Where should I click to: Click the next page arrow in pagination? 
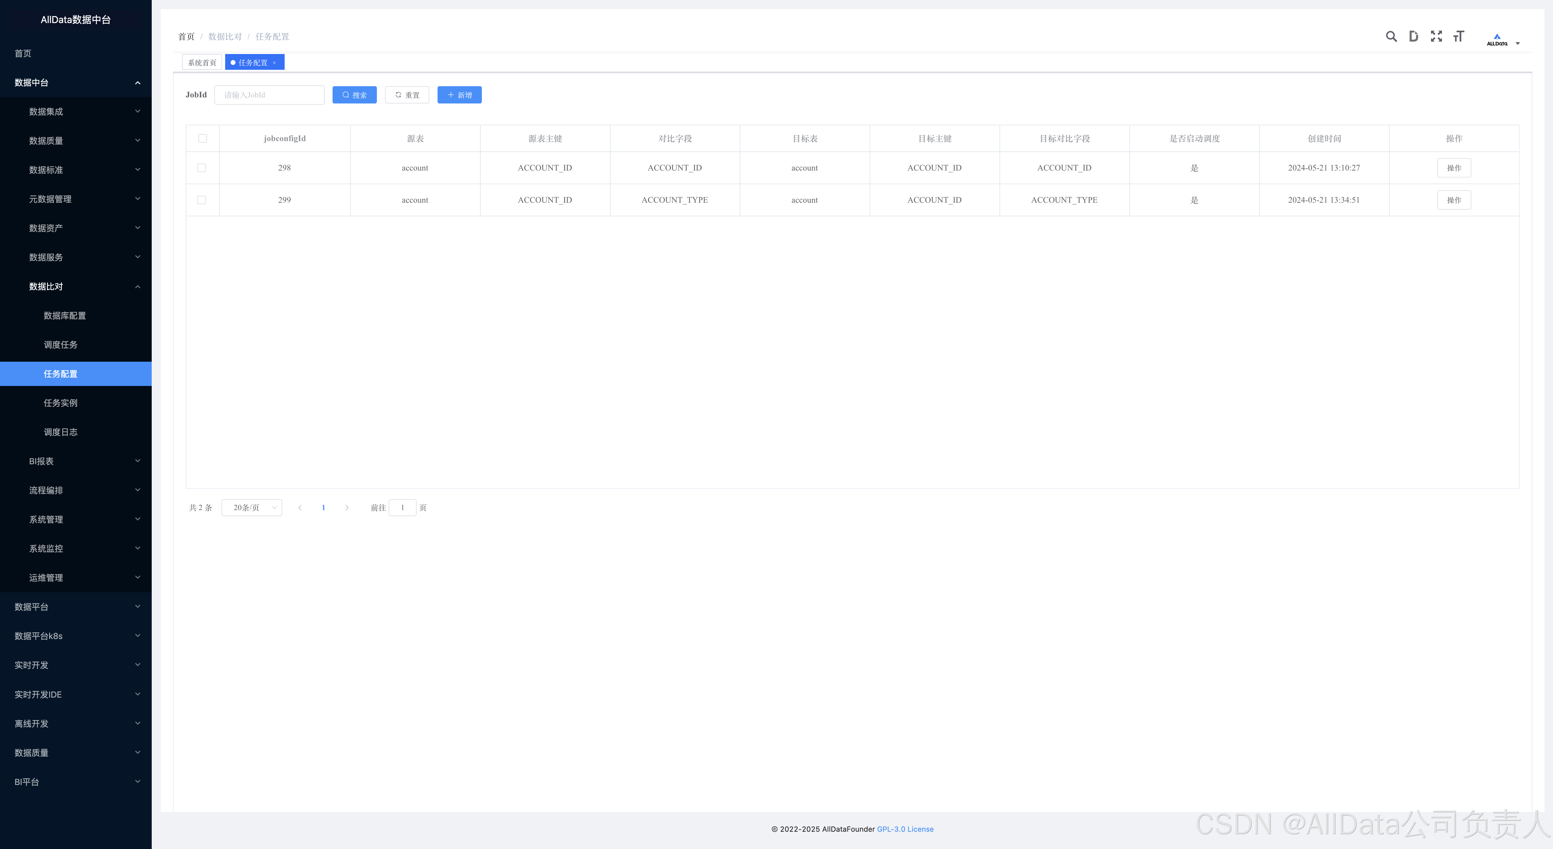pyautogui.click(x=347, y=508)
